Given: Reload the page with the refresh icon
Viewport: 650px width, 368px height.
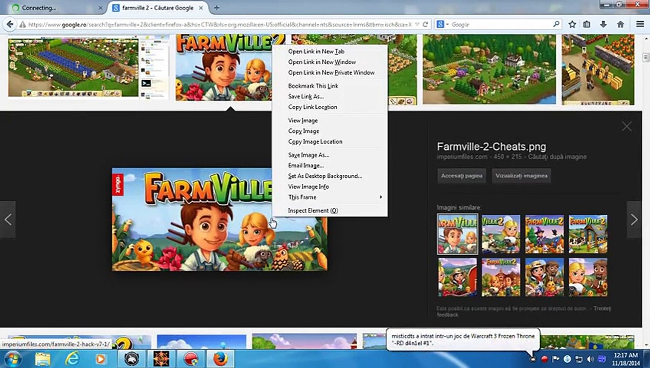Looking at the screenshot, I should (425, 24).
